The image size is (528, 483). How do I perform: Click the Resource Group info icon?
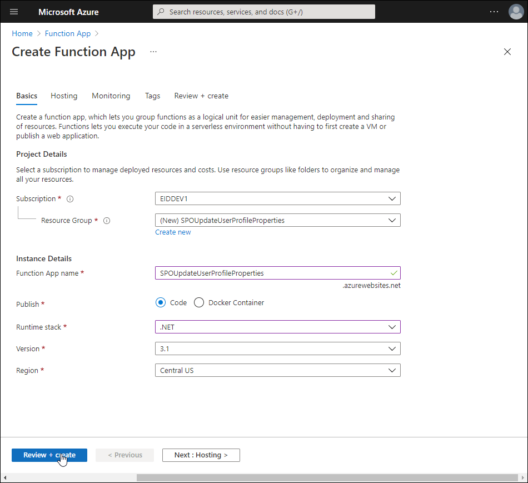click(x=107, y=221)
